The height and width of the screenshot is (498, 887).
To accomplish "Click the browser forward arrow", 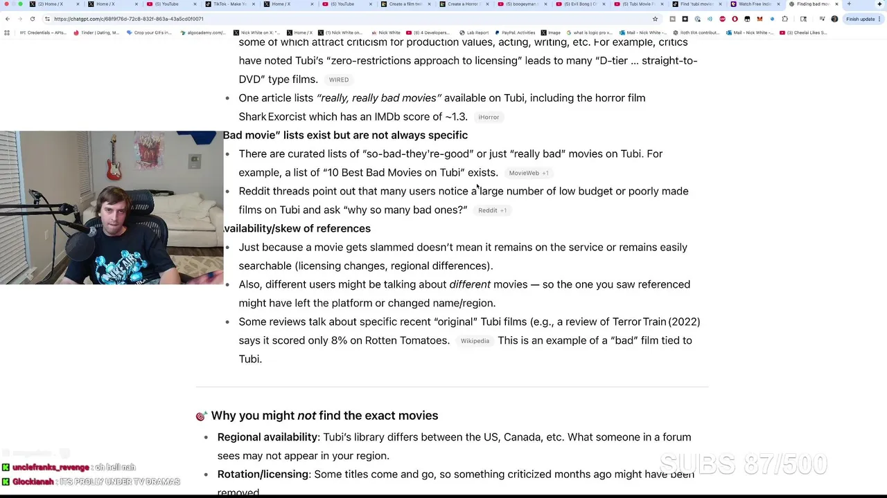I will [x=19, y=19].
